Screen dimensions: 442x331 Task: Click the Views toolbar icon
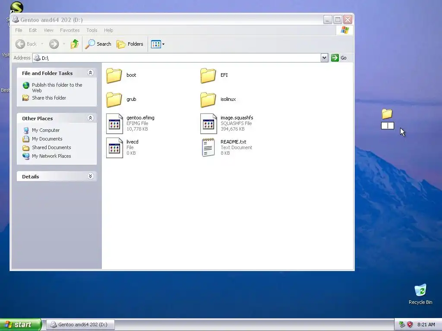[x=155, y=44]
